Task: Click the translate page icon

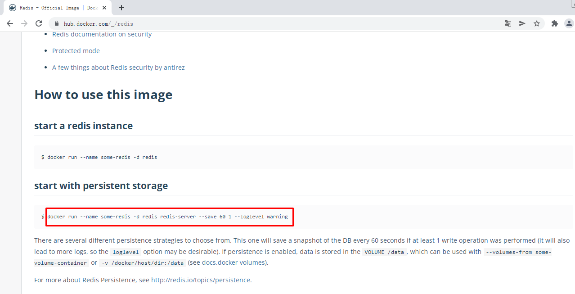Action: click(x=508, y=23)
